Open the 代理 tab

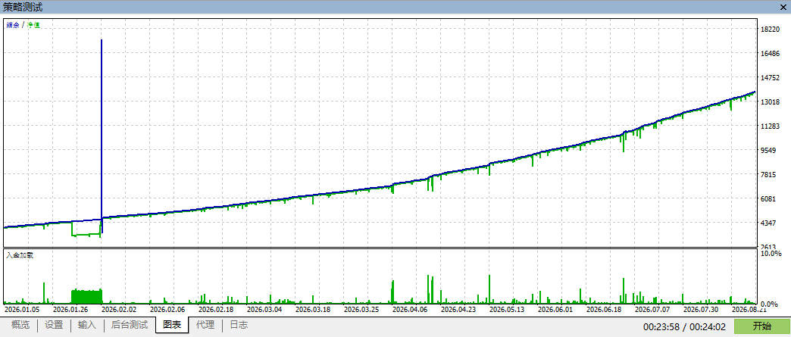(x=205, y=326)
